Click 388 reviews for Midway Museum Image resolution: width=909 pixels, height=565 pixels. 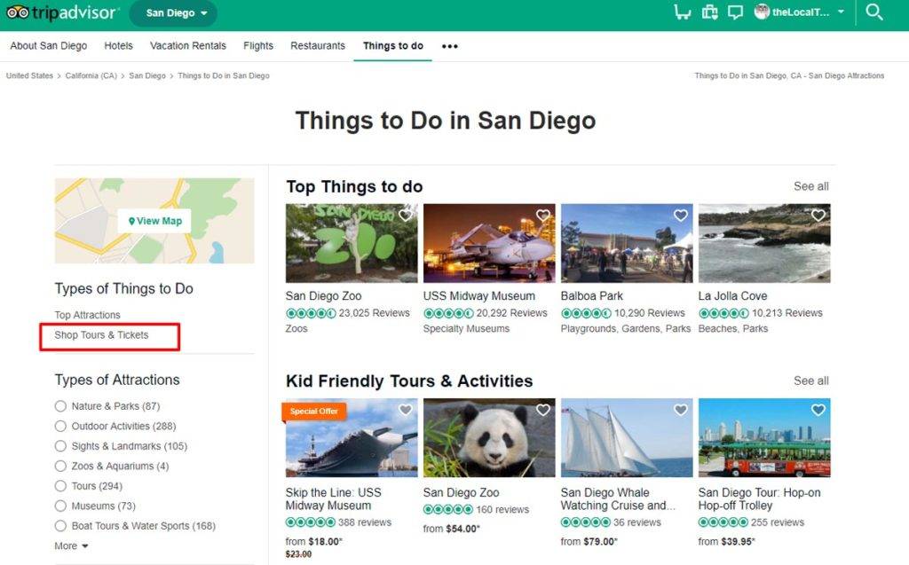[x=365, y=522]
